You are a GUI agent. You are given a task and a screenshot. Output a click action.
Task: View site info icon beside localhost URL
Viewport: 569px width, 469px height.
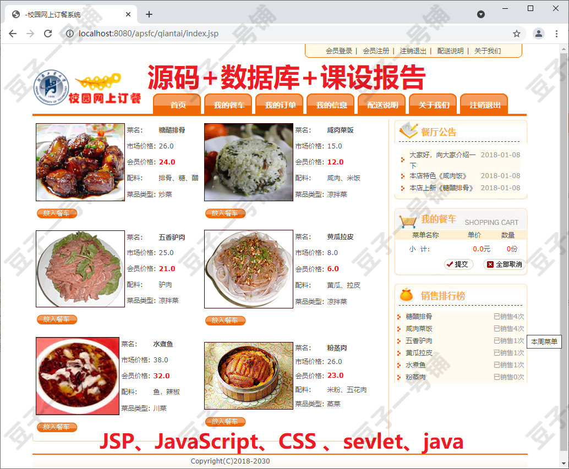tap(70, 34)
